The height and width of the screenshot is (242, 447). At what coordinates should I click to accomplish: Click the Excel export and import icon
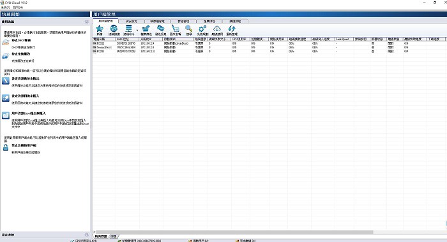coord(6,115)
